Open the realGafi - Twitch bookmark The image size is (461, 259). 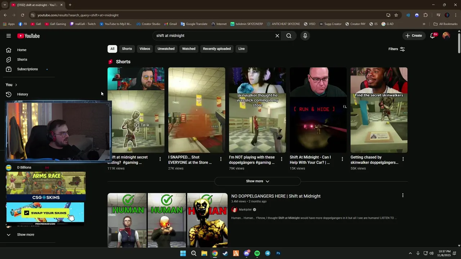coord(83,24)
